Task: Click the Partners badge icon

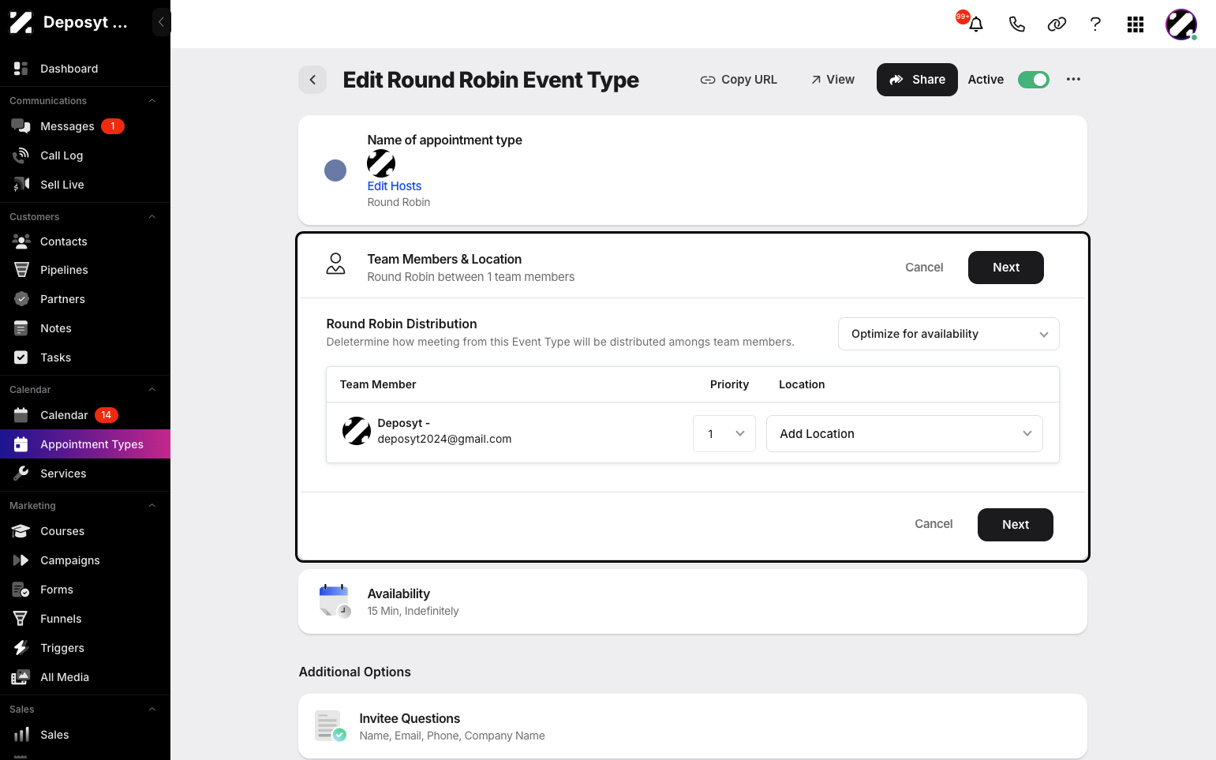Action: click(21, 299)
